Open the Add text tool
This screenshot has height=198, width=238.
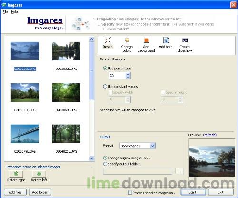(x=166, y=40)
